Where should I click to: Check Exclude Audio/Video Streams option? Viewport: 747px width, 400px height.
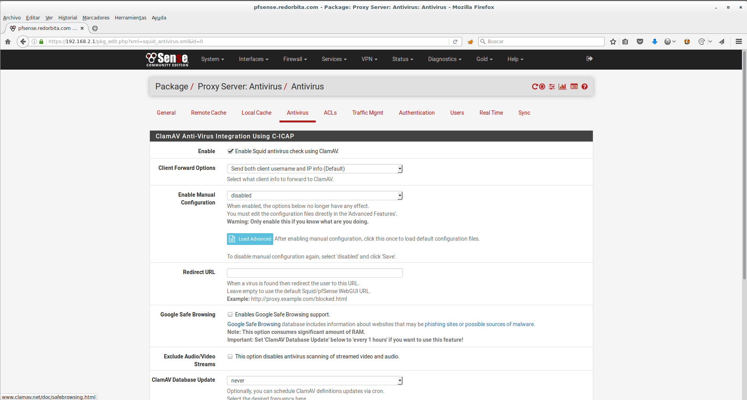tap(230, 356)
